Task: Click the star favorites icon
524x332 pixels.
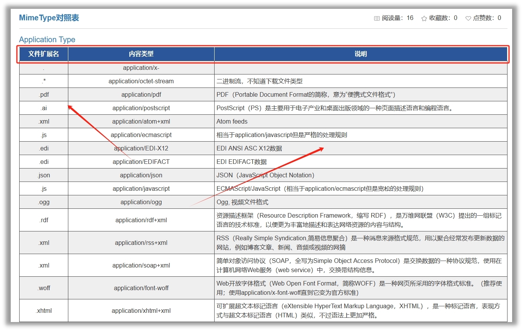Action: [x=424, y=18]
